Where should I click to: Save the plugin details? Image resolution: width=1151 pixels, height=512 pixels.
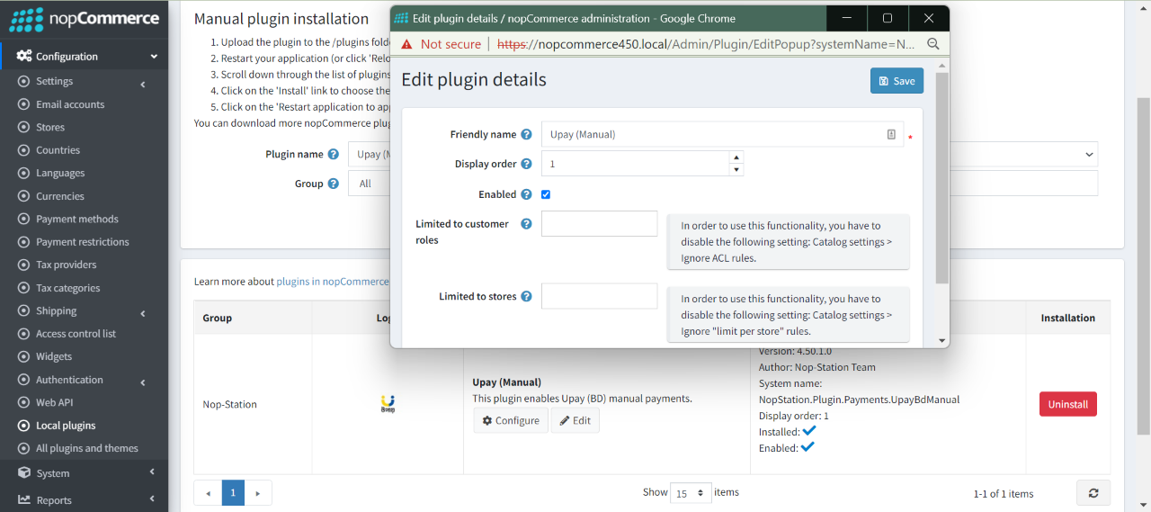(x=897, y=81)
